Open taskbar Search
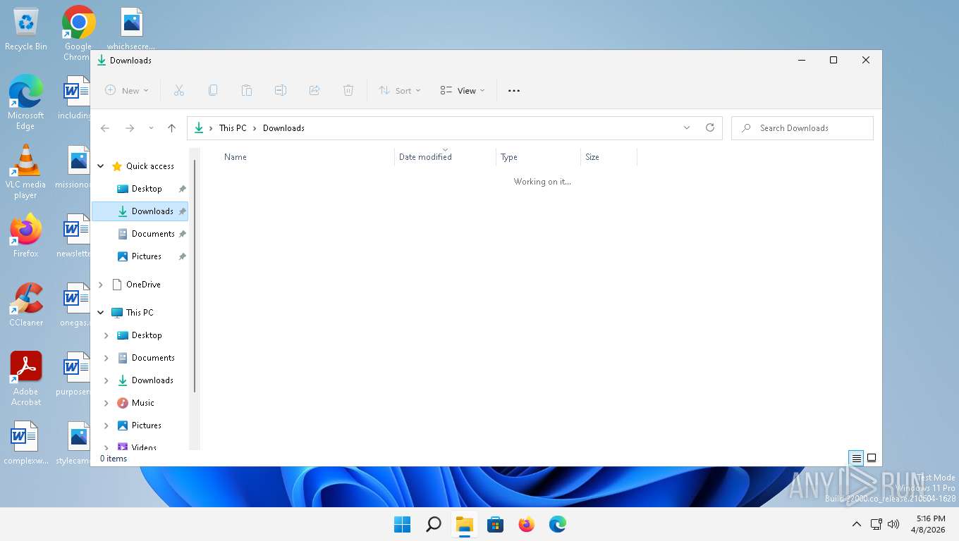959x541 pixels. pyautogui.click(x=434, y=524)
